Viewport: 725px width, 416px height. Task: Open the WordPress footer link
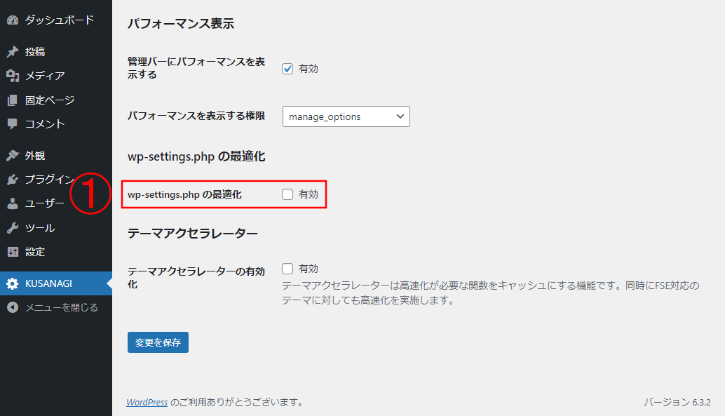[147, 403]
